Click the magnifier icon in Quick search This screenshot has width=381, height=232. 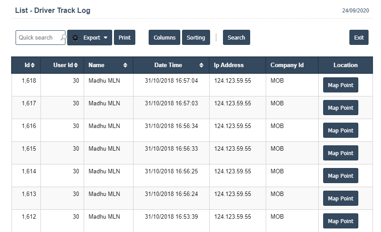63,38
